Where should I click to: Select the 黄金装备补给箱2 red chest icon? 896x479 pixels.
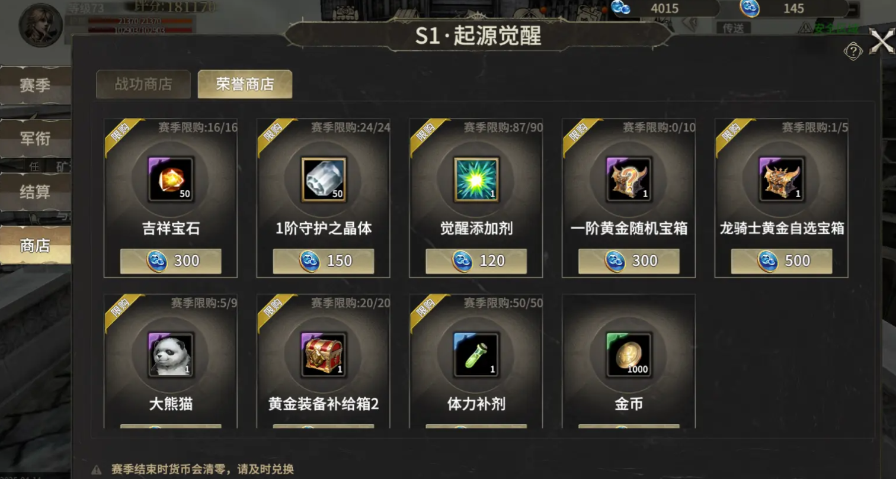324,355
